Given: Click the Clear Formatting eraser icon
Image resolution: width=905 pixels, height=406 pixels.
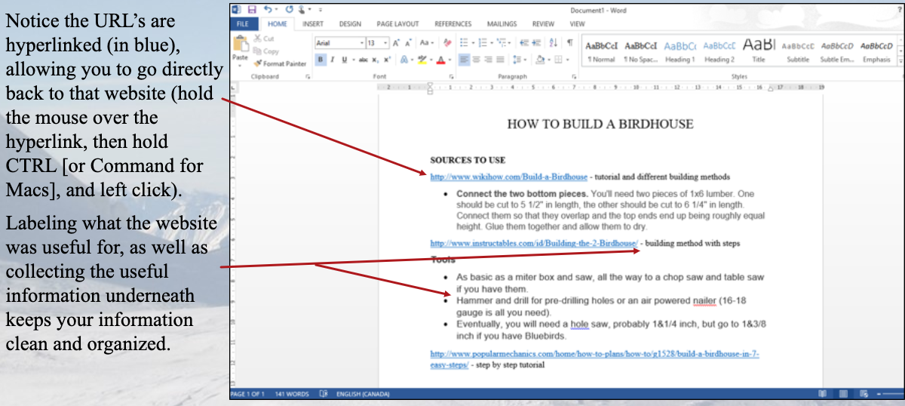Looking at the screenshot, I should [447, 43].
